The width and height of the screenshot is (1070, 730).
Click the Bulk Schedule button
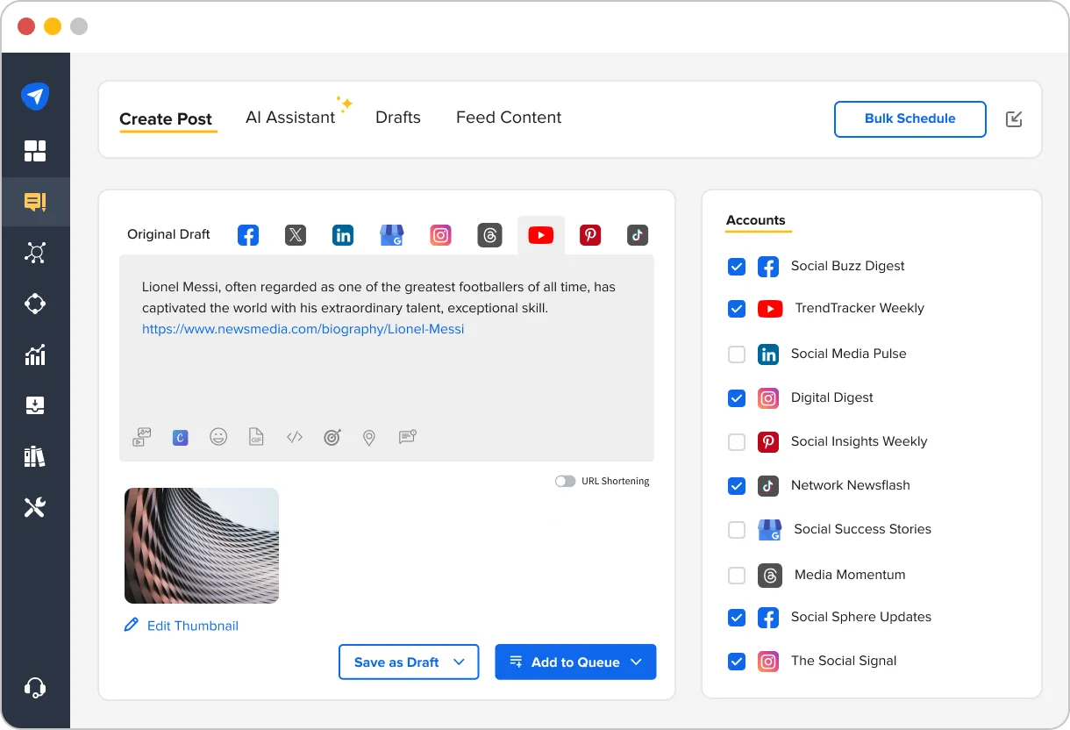(909, 118)
